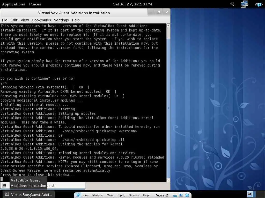Click the 'Stopping vboxadd (via systemctl)' line
Viewport: 265px width, 198px height.
[45, 87]
